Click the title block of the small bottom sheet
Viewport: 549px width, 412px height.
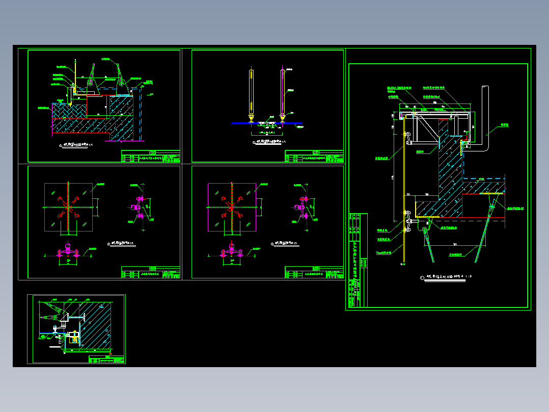point(106,359)
